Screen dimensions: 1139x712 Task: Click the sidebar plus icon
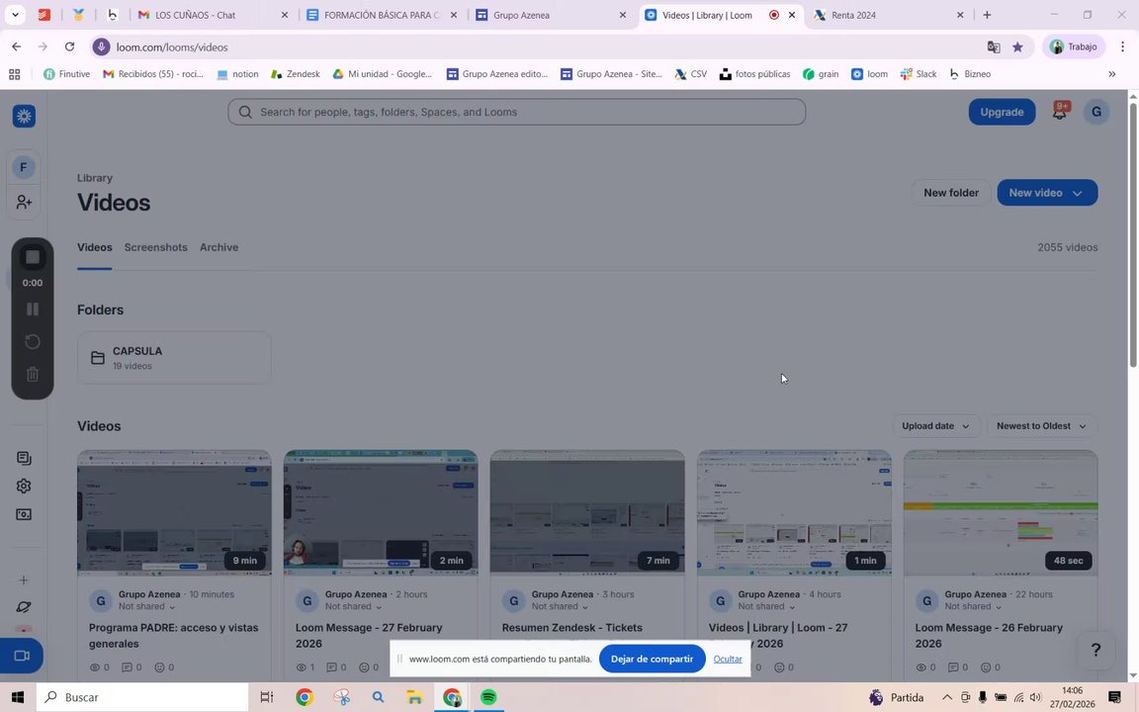point(24,579)
